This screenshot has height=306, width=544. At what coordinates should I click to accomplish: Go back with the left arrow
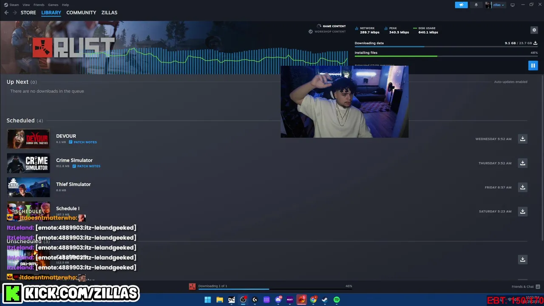click(6, 13)
